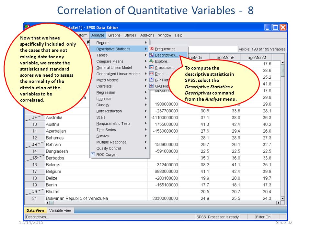
Task: Click the Descriptives submenu icon
Action: (x=152, y=55)
